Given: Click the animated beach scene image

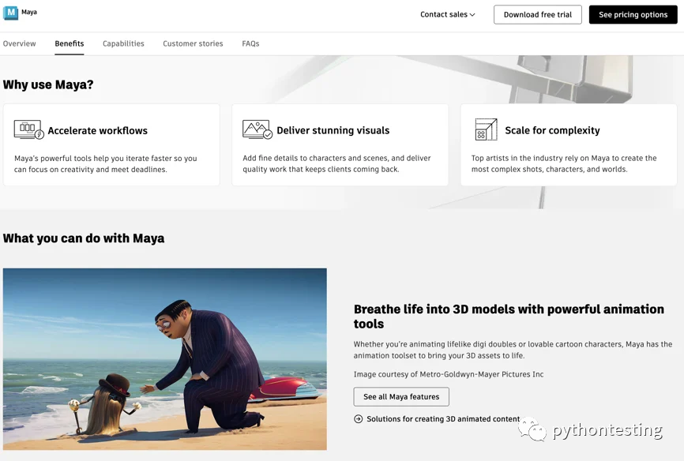Looking at the screenshot, I should click(164, 358).
